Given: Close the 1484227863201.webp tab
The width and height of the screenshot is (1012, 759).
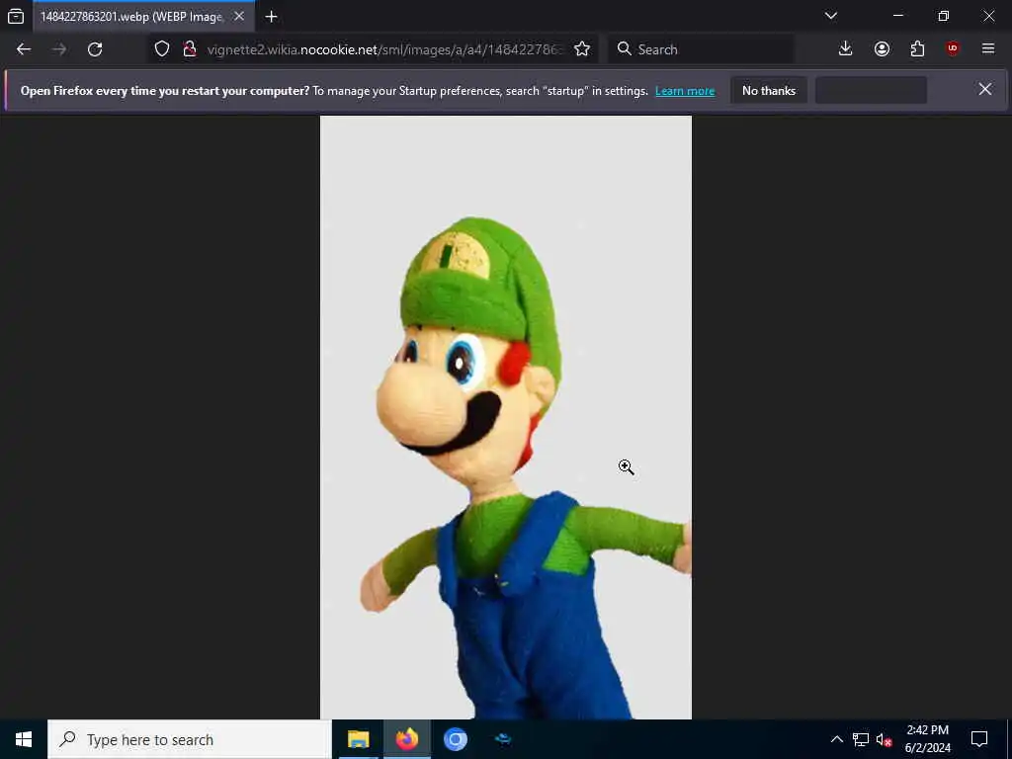Looking at the screenshot, I should 239,16.
